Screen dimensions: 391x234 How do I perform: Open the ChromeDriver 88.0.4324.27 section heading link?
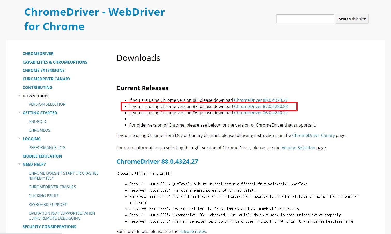pos(157,161)
